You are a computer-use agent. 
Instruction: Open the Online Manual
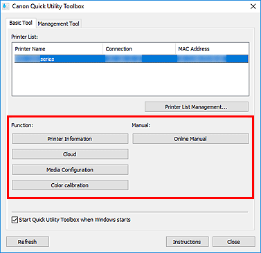[x=190, y=139]
